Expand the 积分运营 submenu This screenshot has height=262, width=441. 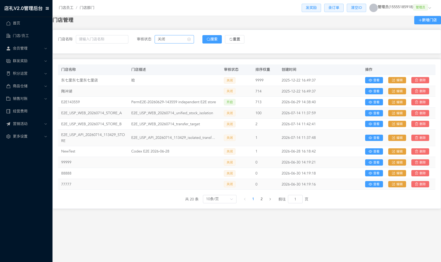tap(26, 73)
